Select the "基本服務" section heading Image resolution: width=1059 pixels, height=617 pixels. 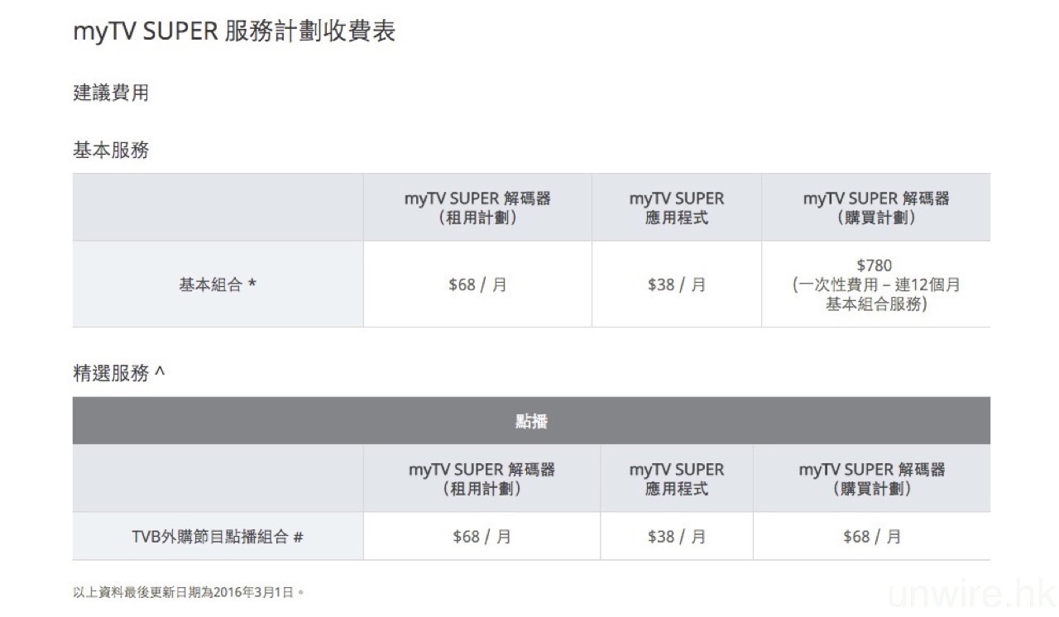(111, 151)
